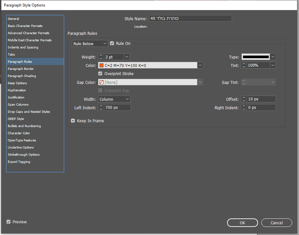Click the Style Name text field
Screen dimensions: 299x235
(190, 19)
